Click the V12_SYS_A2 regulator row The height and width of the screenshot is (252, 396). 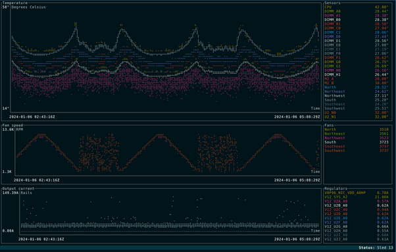pos(357,197)
